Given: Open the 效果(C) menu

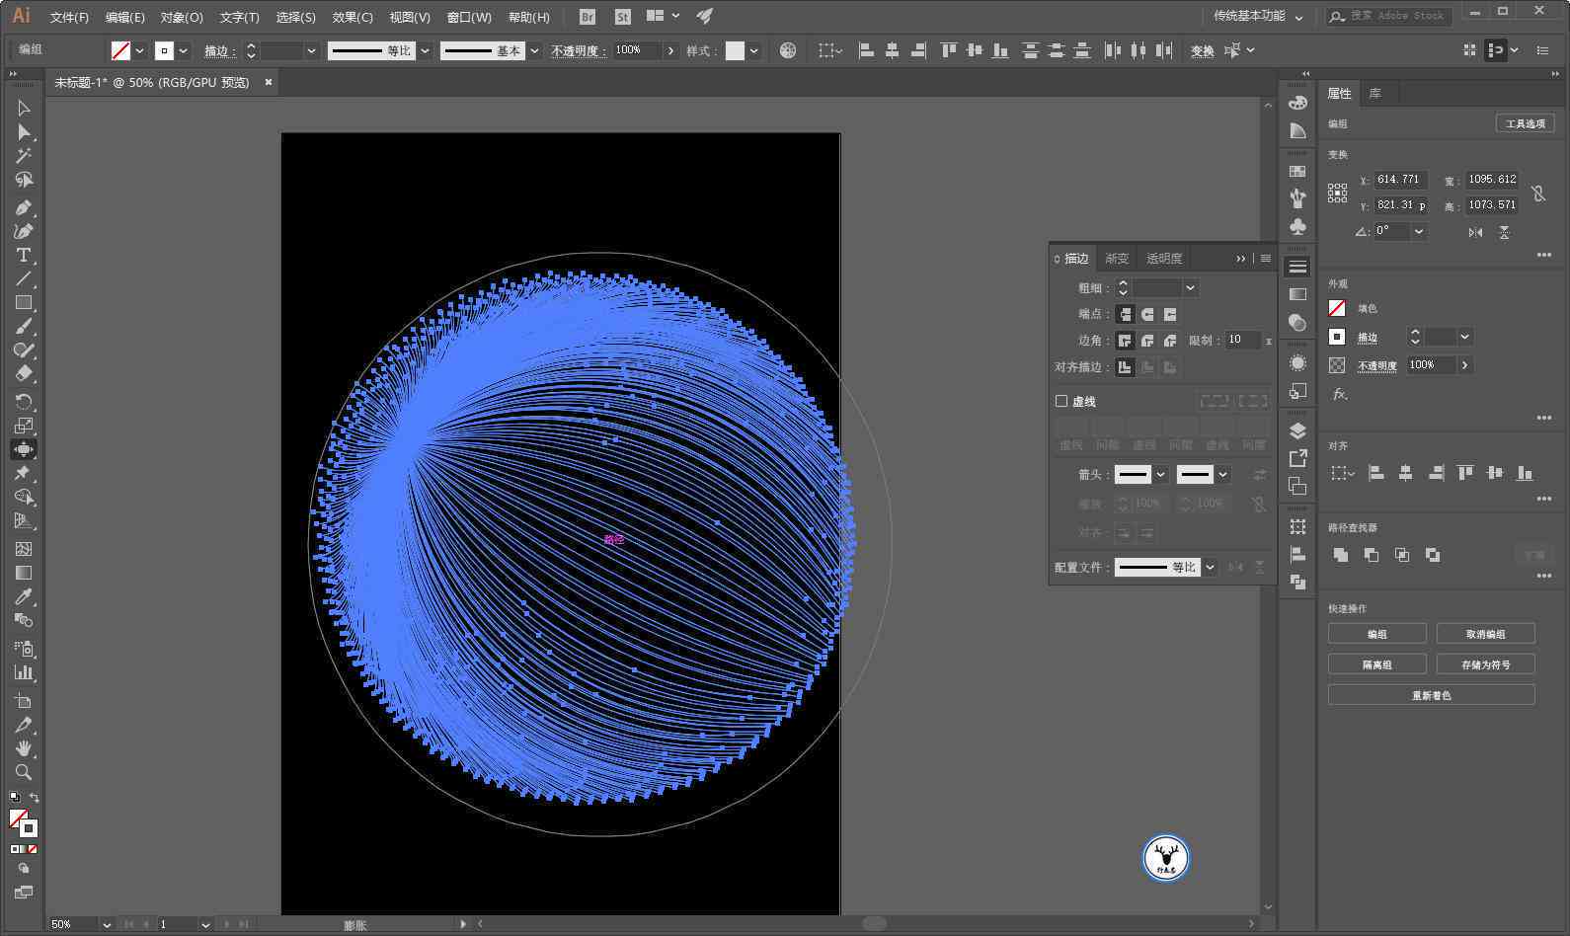Looking at the screenshot, I should [x=353, y=17].
